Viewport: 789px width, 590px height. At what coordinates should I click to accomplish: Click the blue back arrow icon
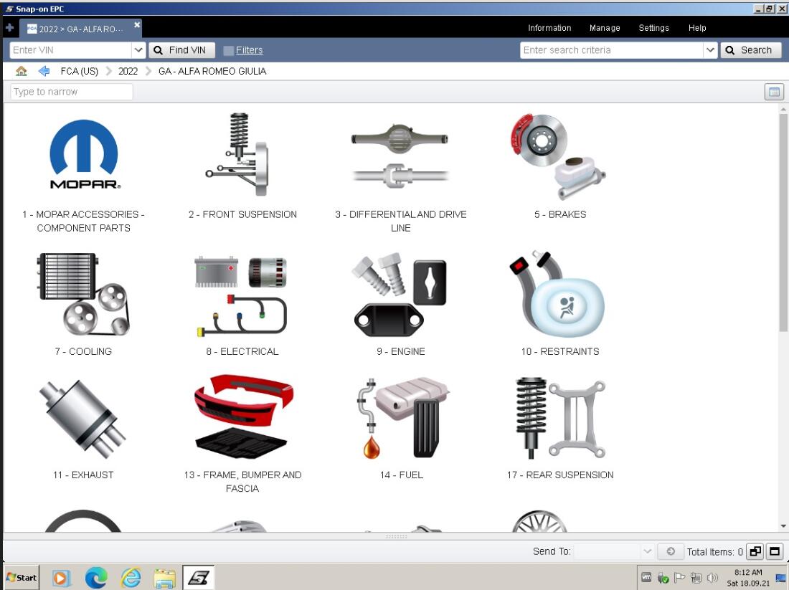coord(44,71)
